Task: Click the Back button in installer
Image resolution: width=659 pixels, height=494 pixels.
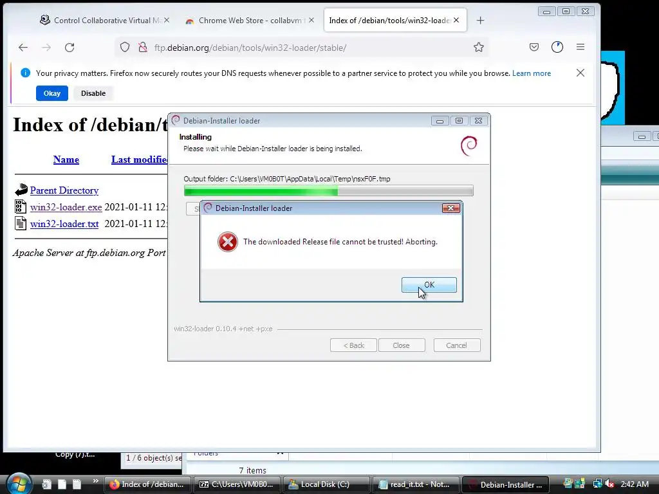Action: coord(353,345)
